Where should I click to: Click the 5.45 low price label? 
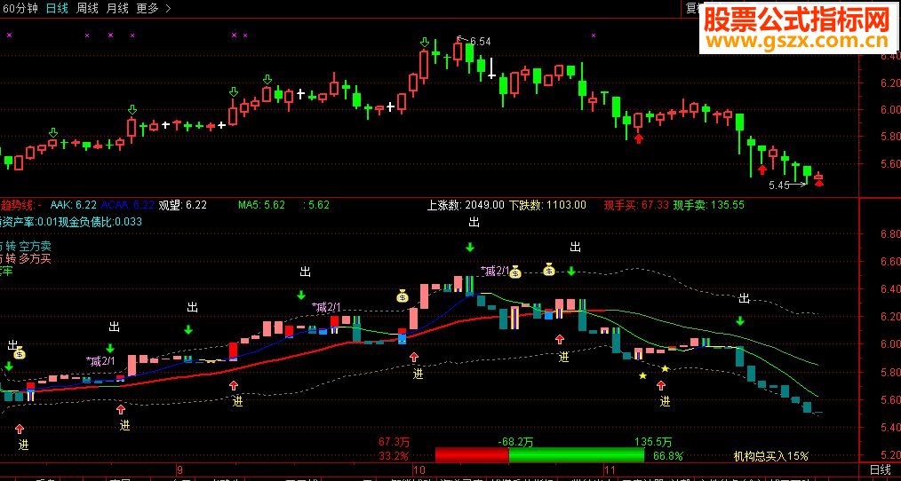(x=778, y=185)
